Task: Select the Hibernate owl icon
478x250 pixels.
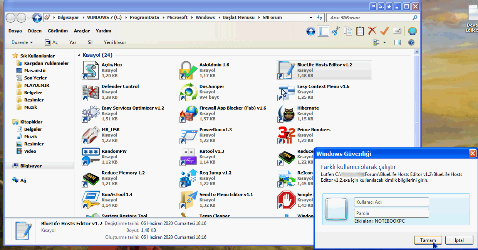Action: (287, 114)
